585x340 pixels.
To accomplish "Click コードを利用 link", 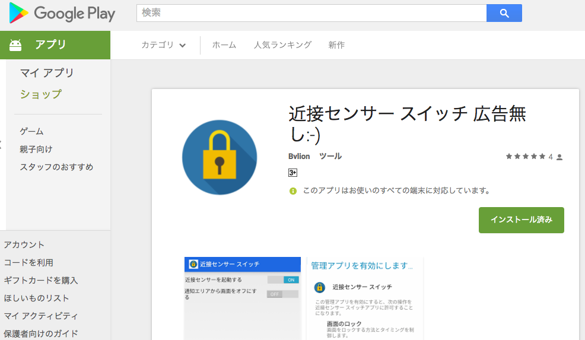I will [28, 263].
